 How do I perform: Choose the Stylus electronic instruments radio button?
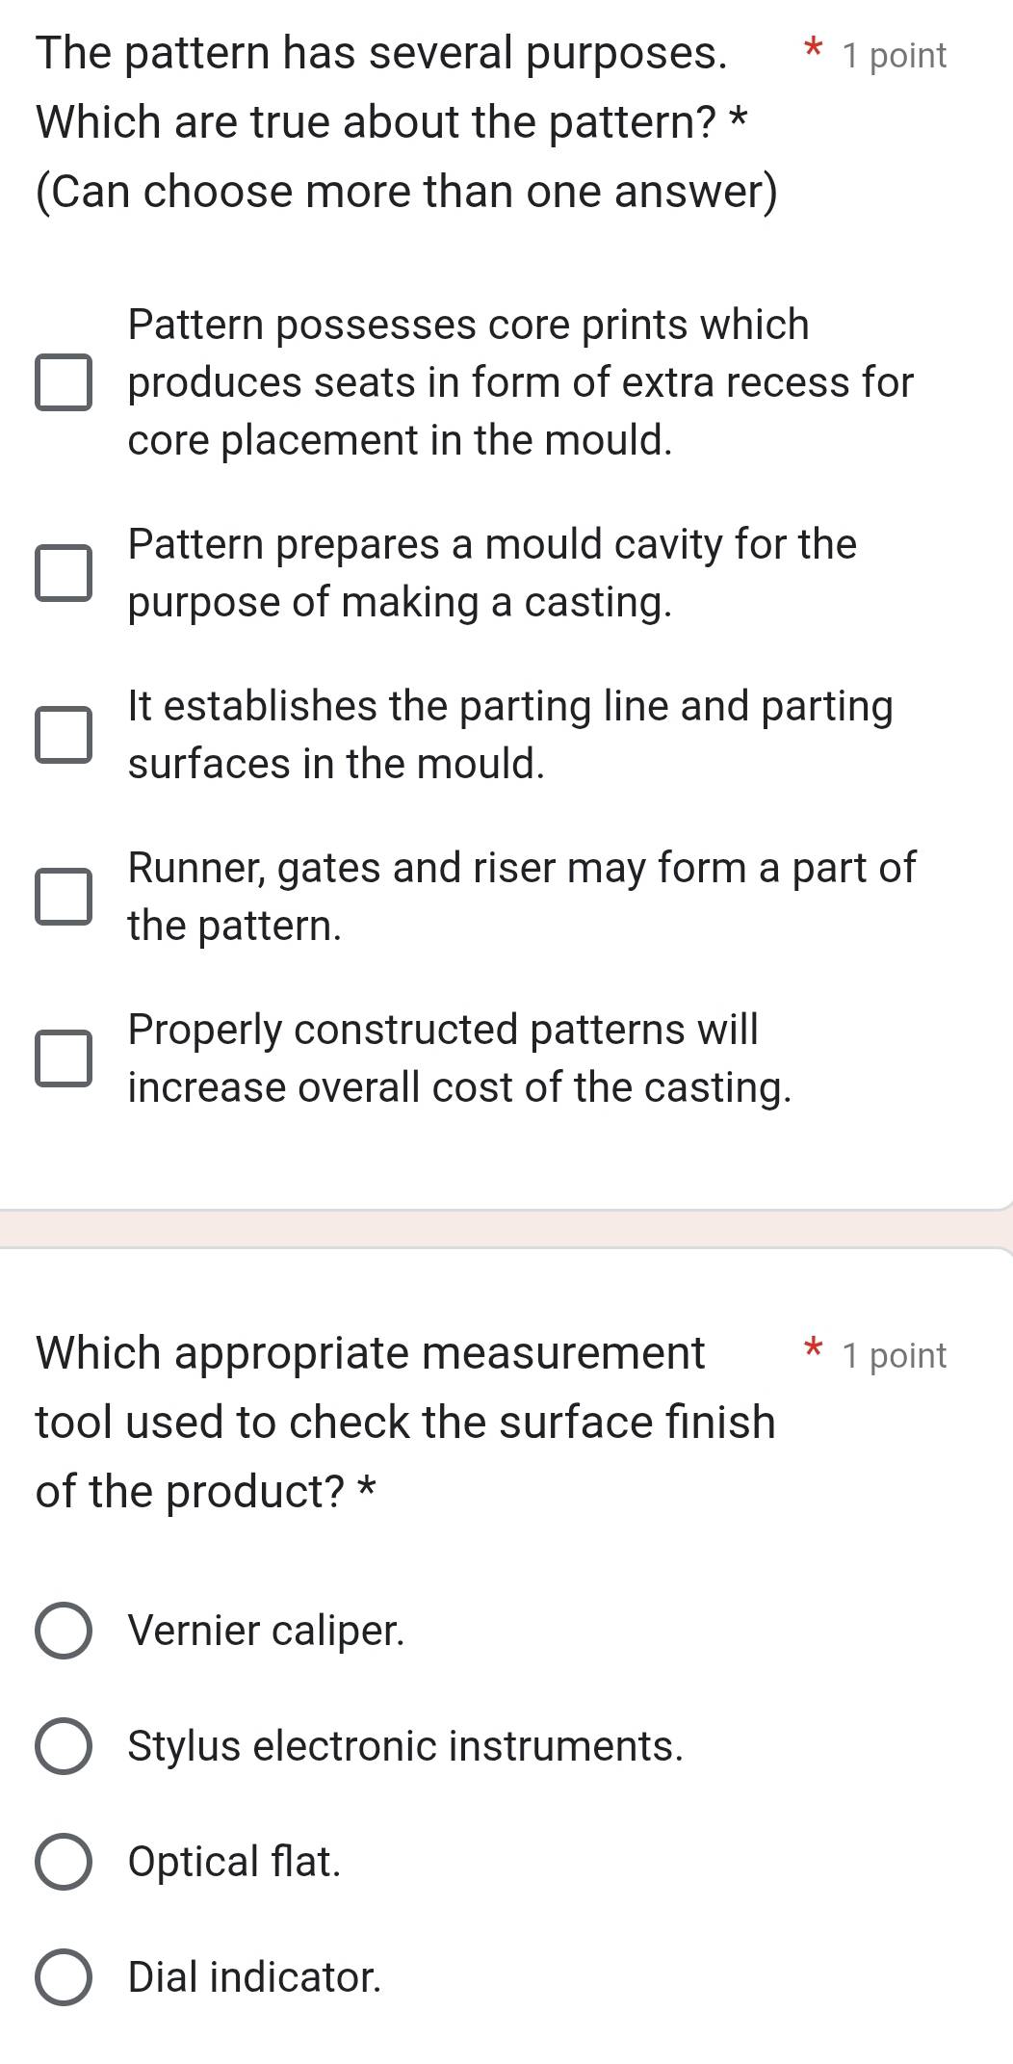[64, 1746]
